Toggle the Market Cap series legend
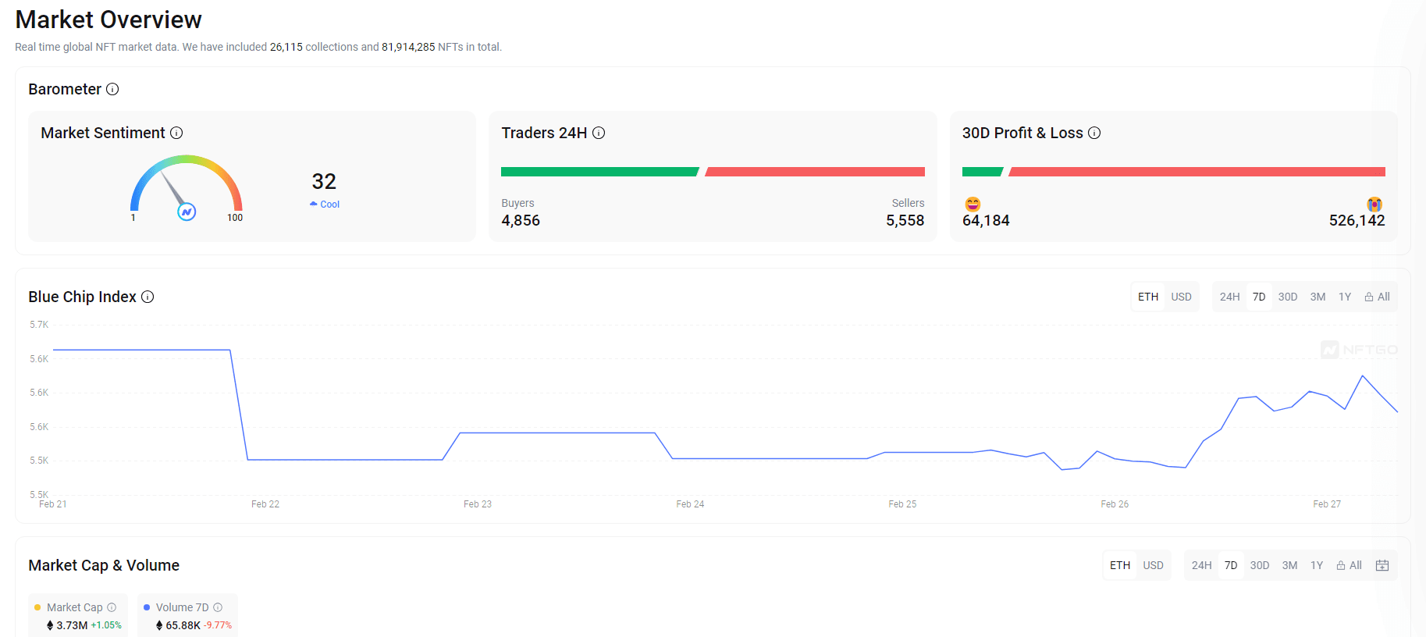The image size is (1426, 637). click(78, 615)
